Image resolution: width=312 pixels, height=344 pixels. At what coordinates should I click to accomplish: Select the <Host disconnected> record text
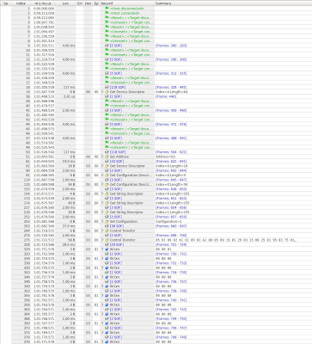[127, 9]
